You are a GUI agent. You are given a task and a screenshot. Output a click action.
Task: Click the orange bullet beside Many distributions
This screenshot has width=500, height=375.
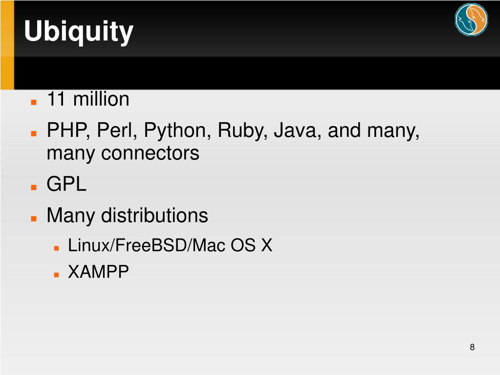(34, 219)
